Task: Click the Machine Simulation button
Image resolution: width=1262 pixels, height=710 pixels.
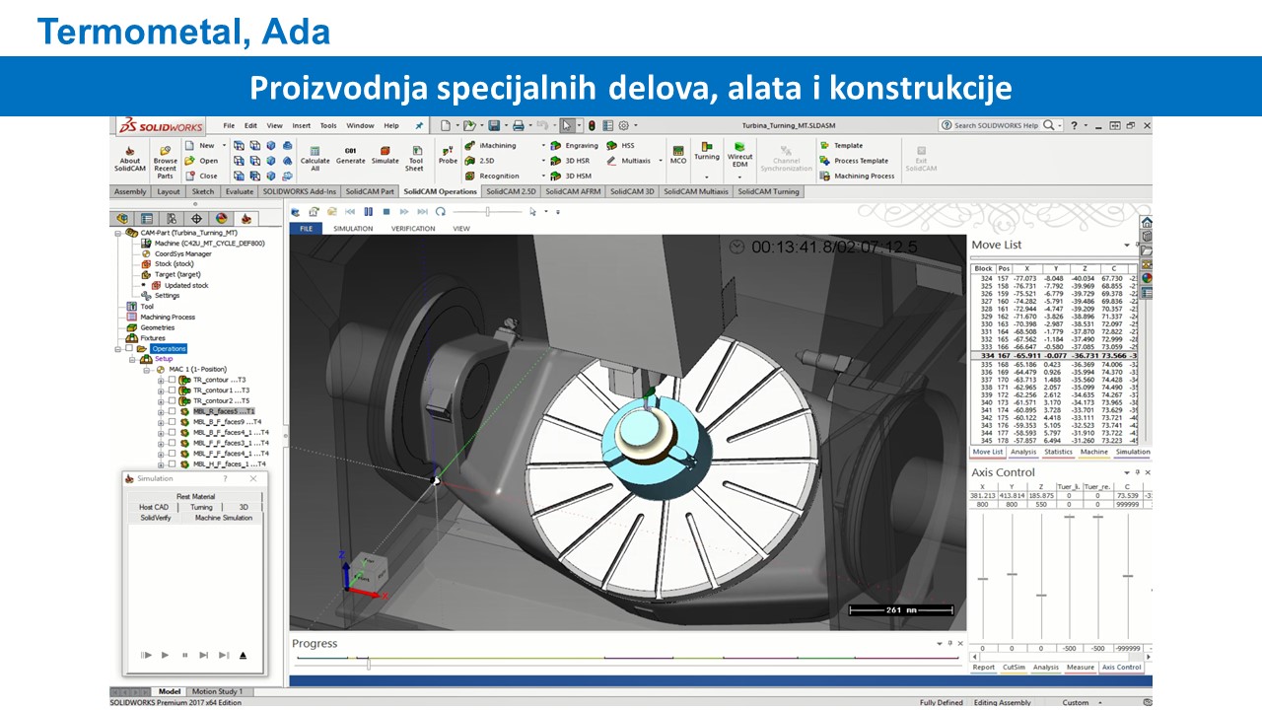Action: click(223, 518)
